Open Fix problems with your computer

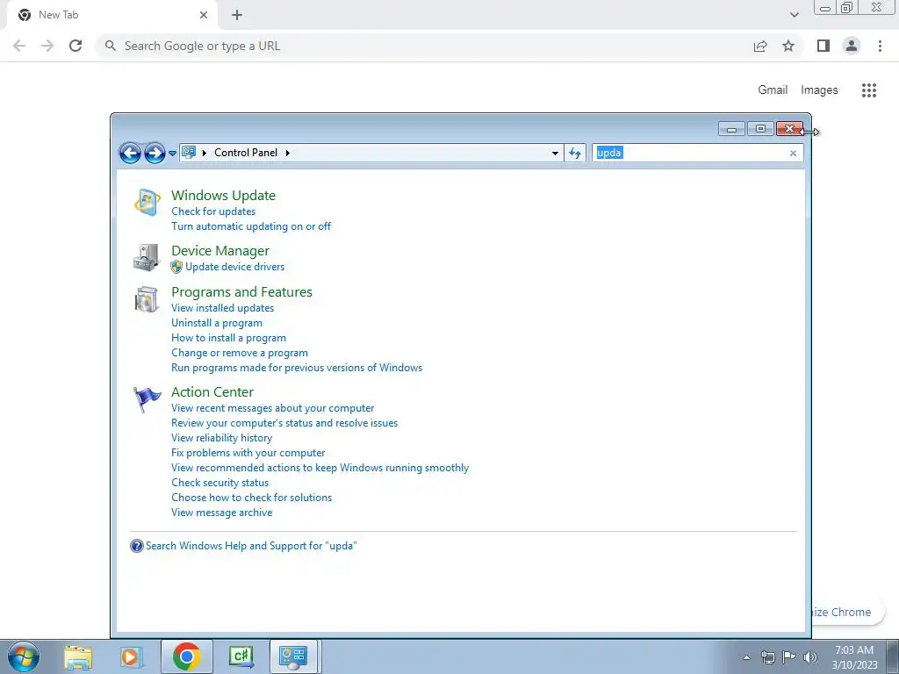tap(248, 453)
